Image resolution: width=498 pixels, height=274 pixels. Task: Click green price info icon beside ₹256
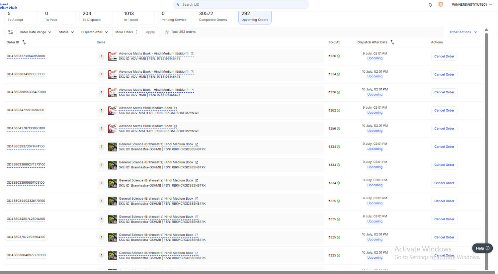coord(338,129)
